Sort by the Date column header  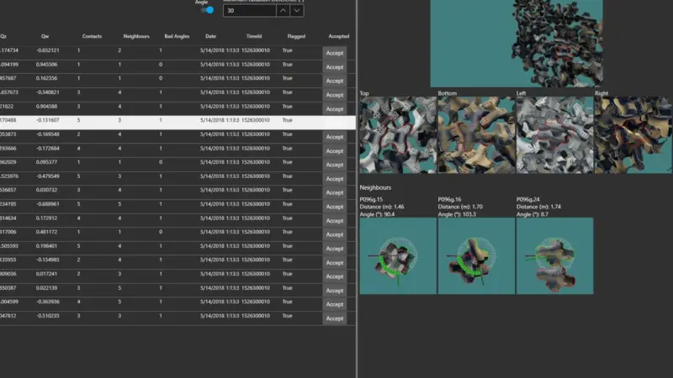click(210, 36)
